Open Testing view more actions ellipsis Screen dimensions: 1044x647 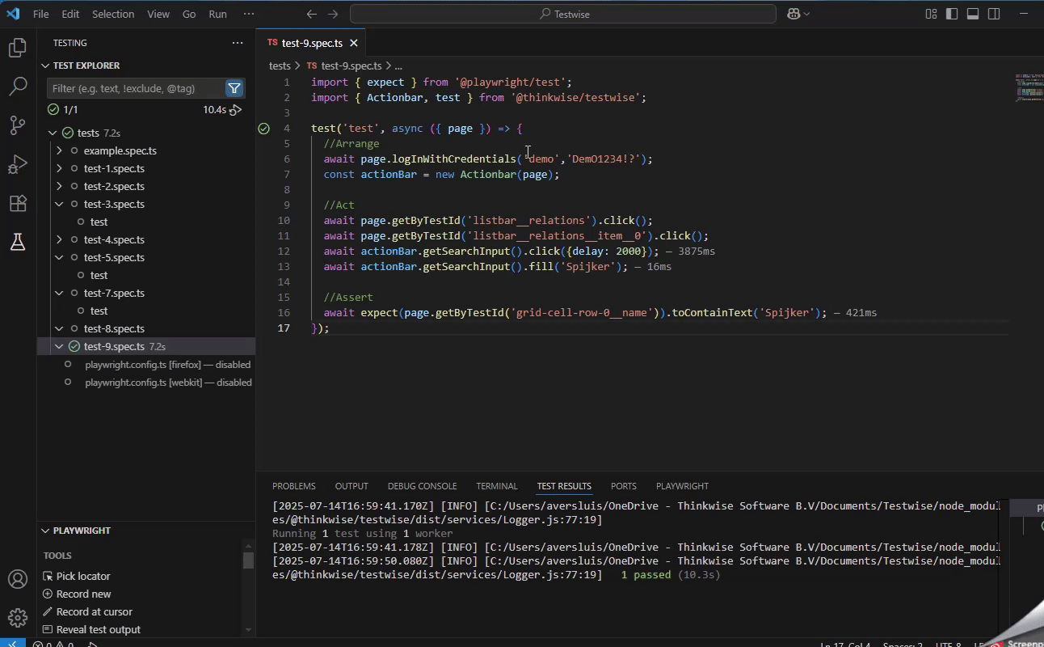pyautogui.click(x=238, y=43)
